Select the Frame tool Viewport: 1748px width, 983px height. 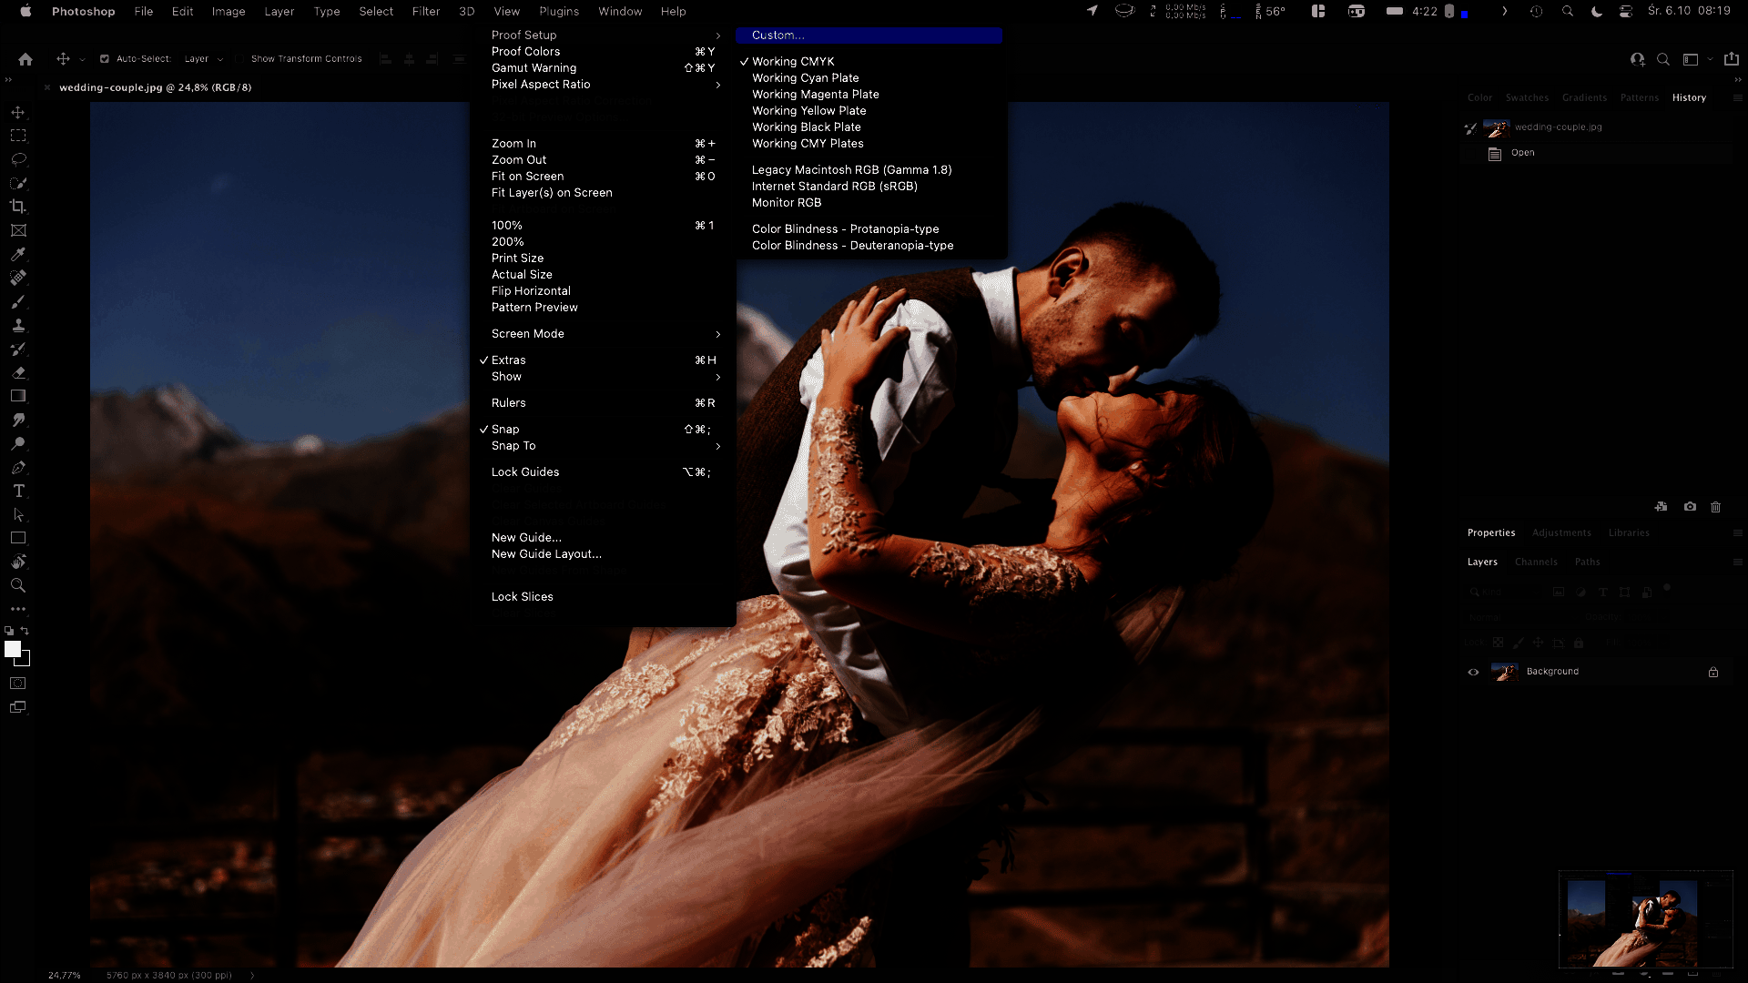[18, 230]
